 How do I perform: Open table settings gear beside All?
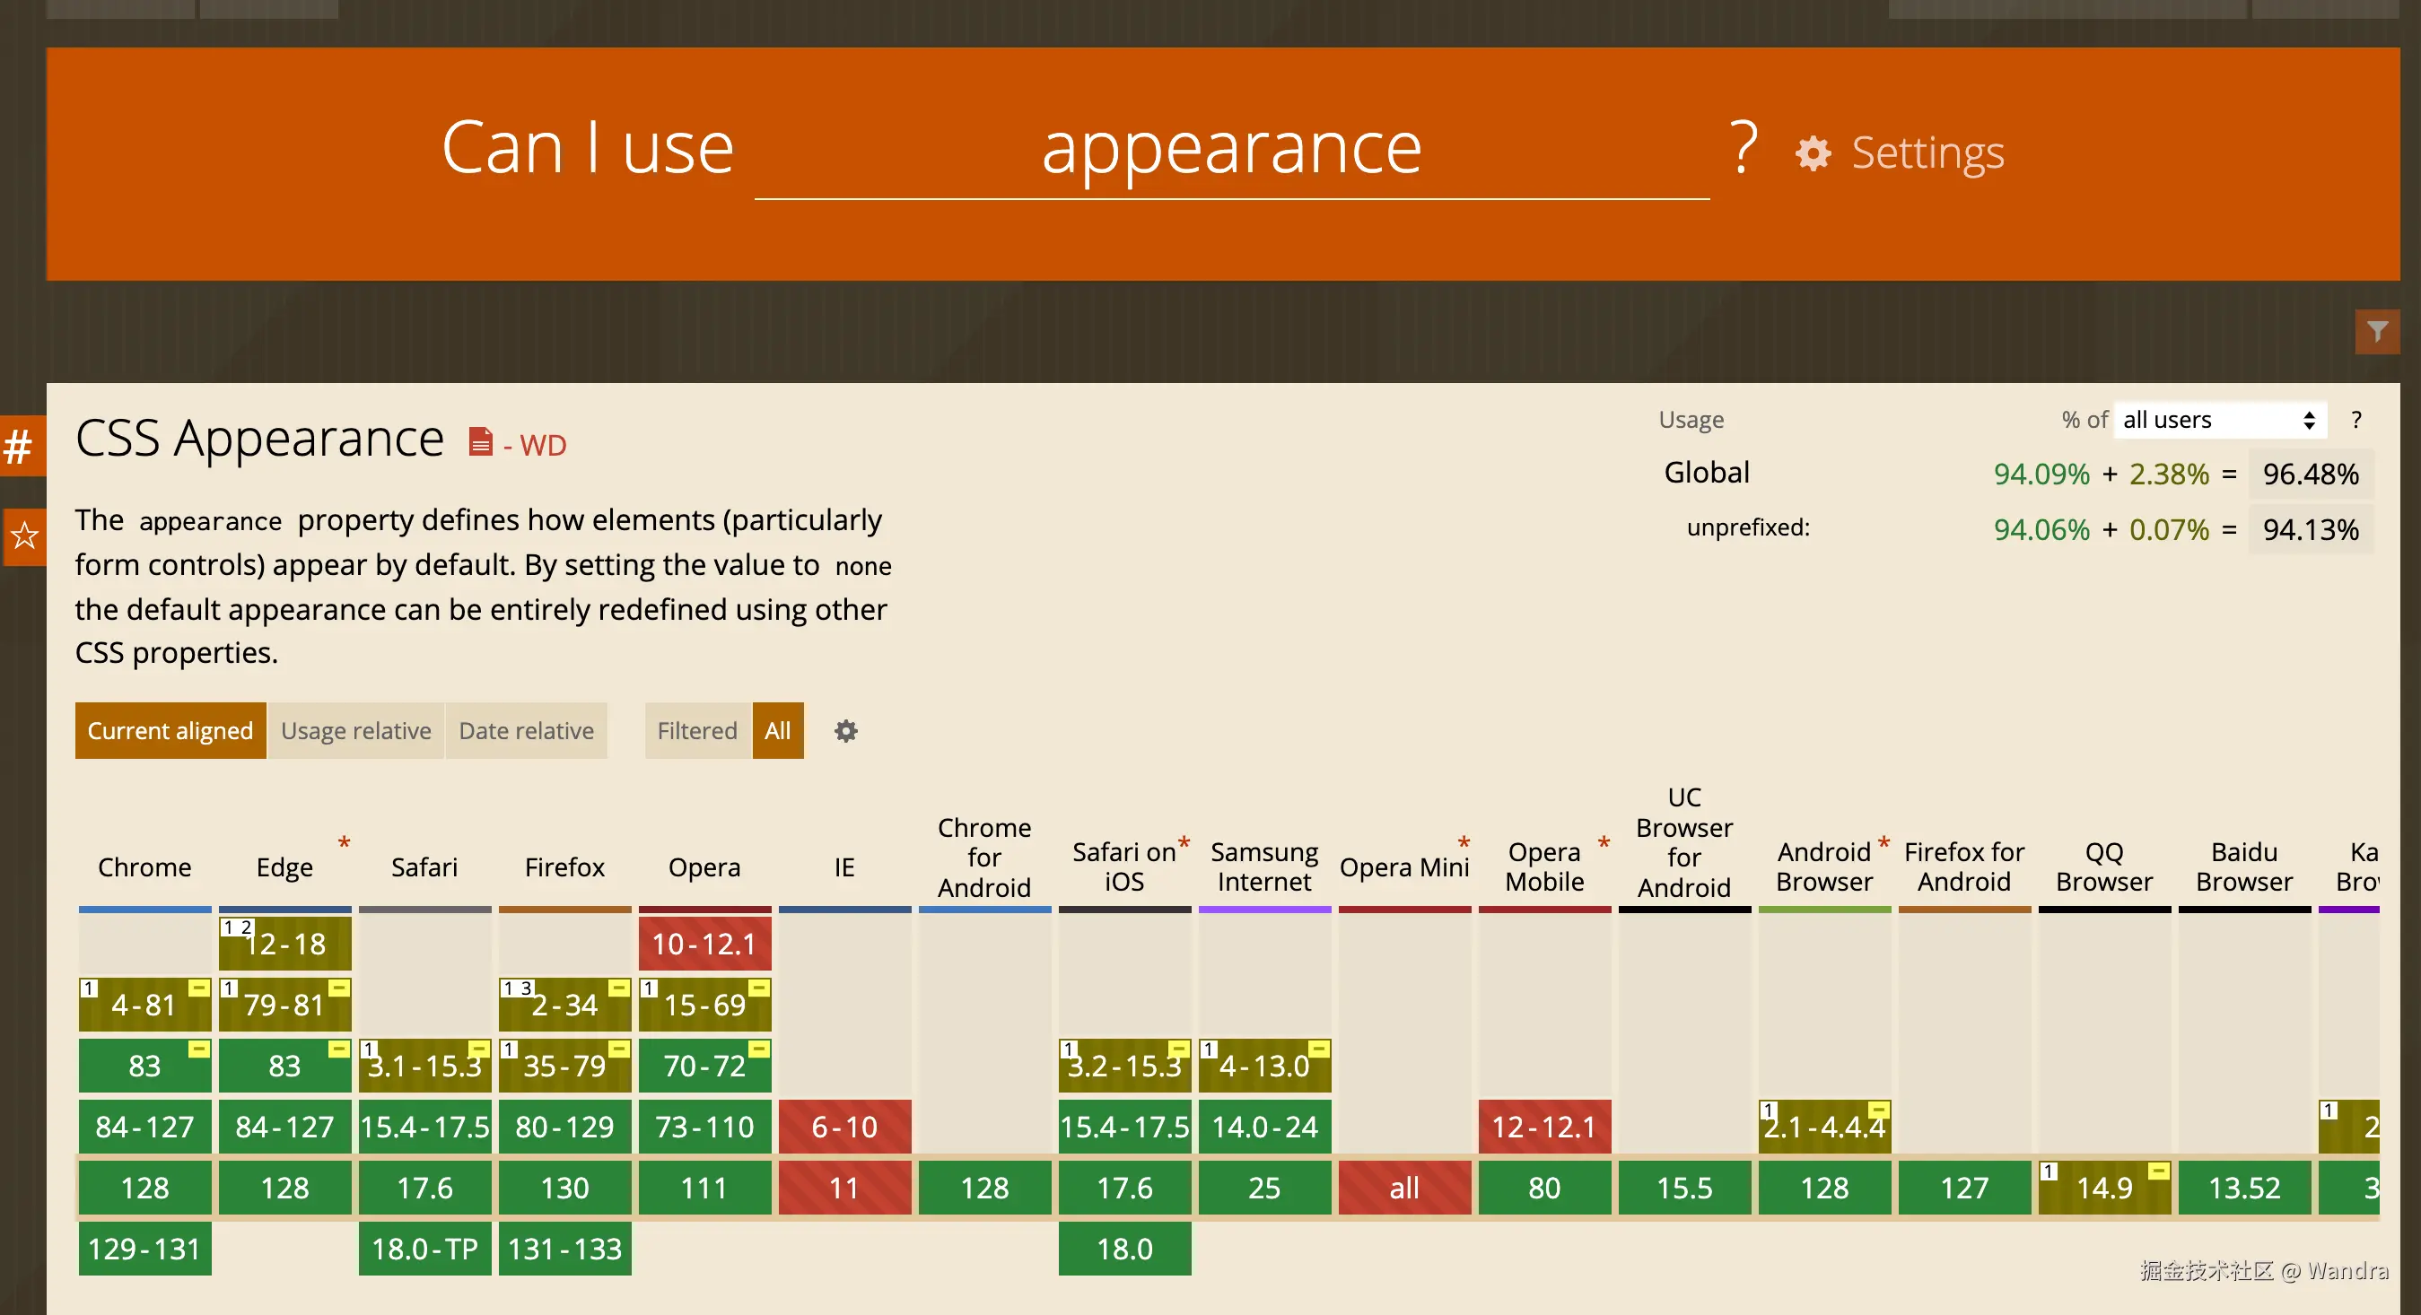pyautogui.click(x=846, y=731)
